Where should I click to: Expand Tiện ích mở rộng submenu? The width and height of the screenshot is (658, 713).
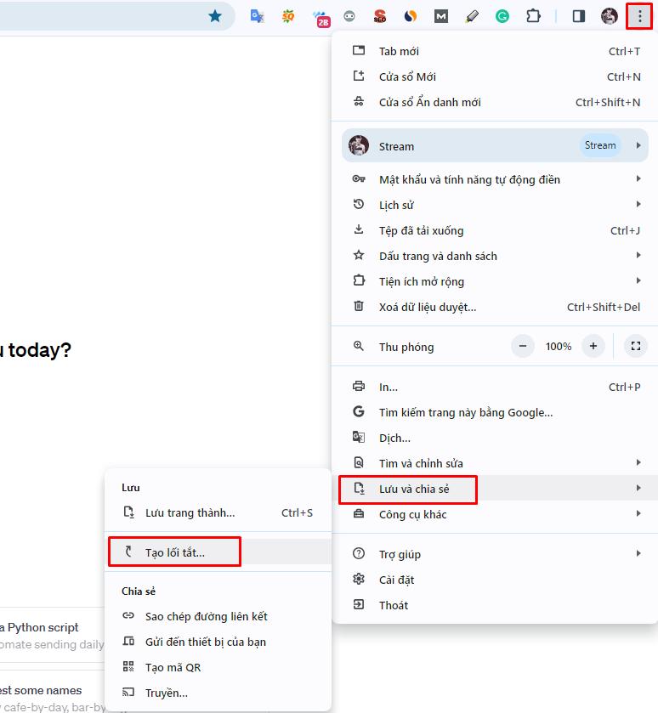pyautogui.click(x=495, y=281)
